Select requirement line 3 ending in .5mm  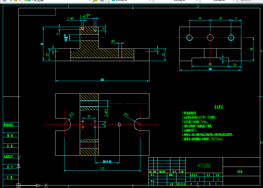[x=195, y=122]
